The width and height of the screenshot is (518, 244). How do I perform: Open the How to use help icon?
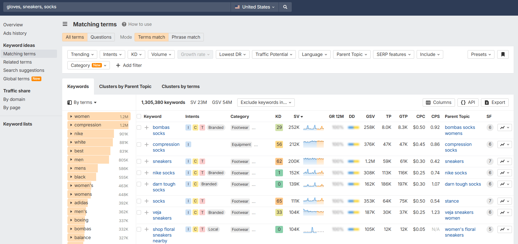click(x=124, y=24)
